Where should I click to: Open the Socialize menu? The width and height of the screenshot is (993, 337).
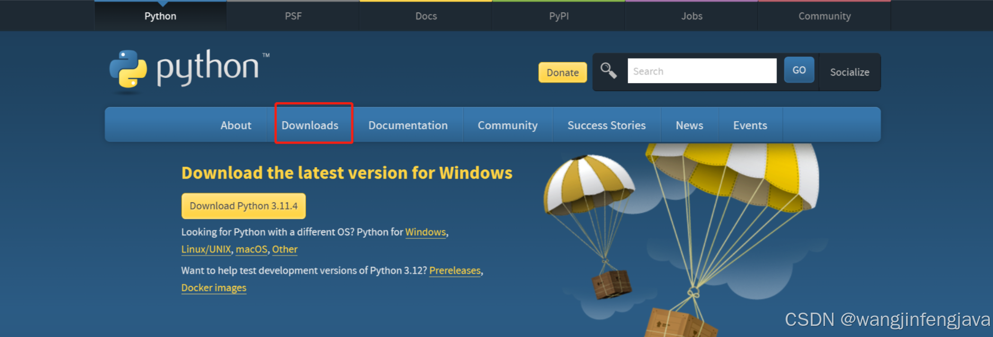(x=849, y=72)
